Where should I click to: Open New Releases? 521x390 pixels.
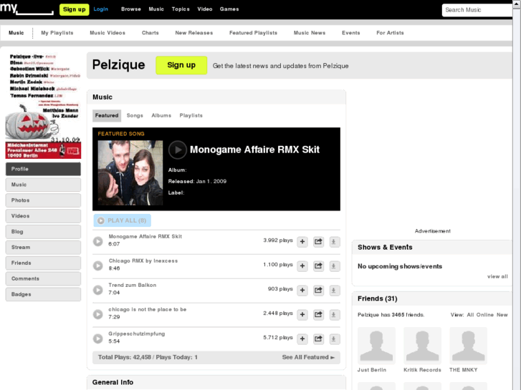pos(194,33)
